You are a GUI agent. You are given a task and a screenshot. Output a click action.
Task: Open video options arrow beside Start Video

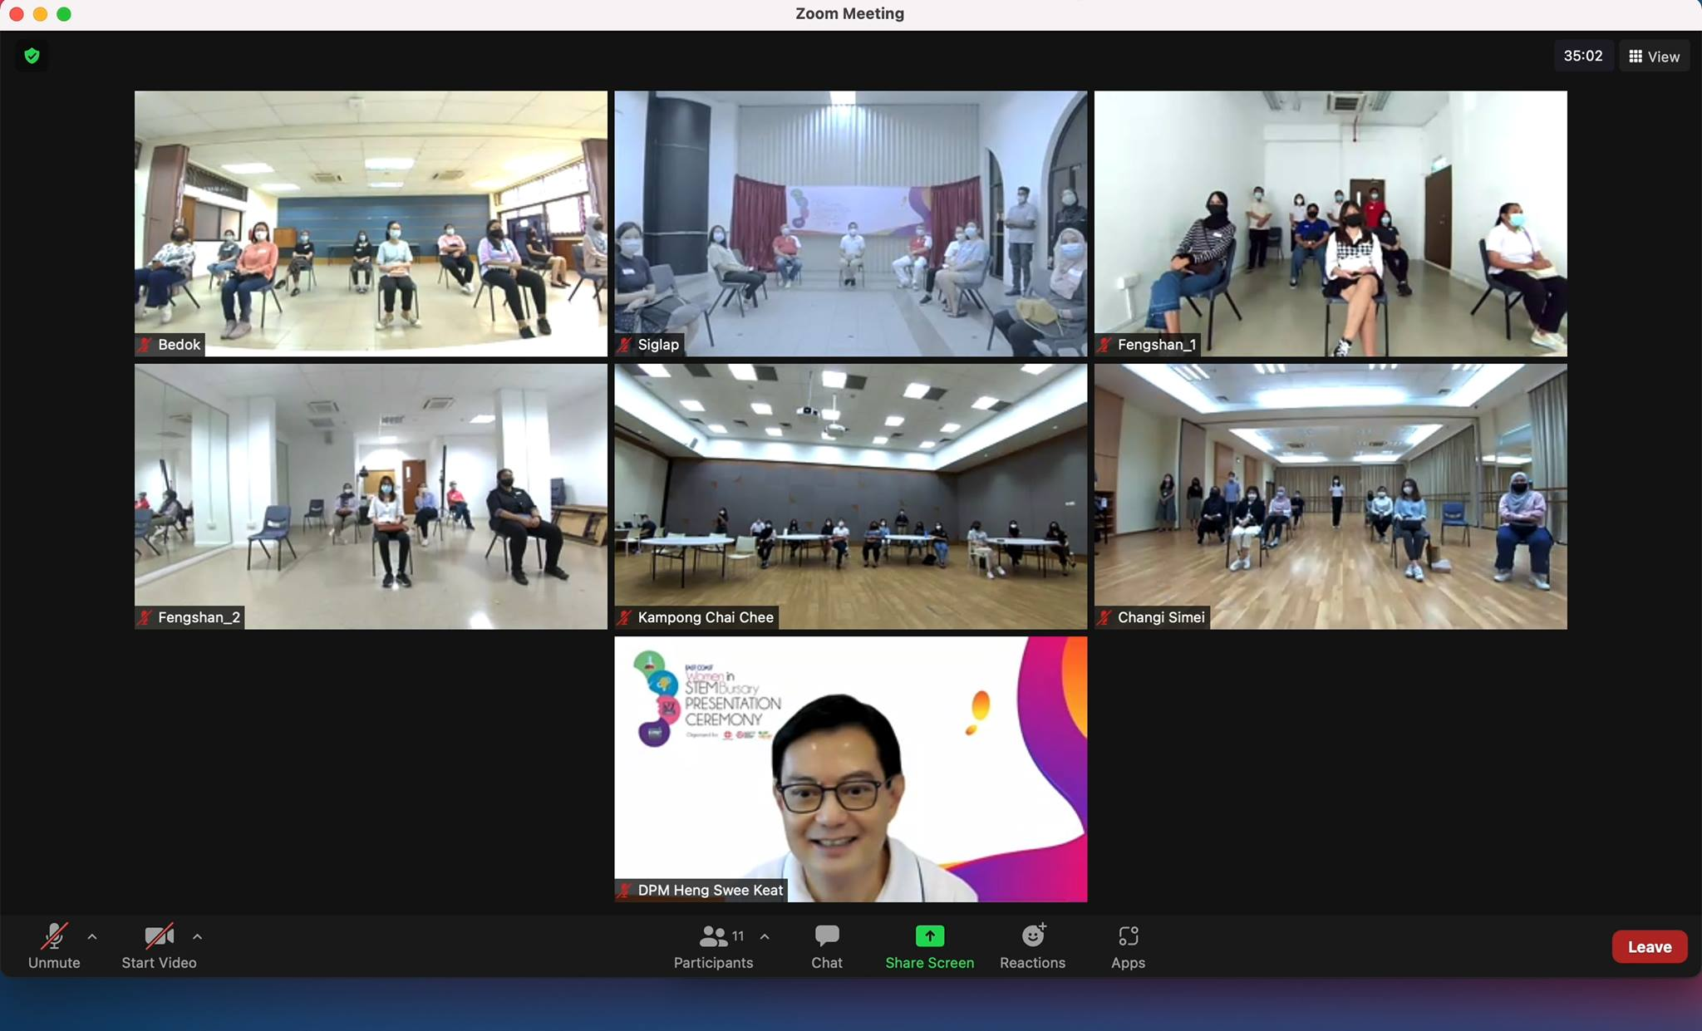coord(197,936)
